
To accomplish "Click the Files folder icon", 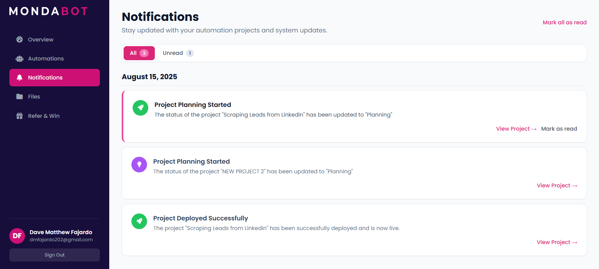I will pyautogui.click(x=20, y=97).
